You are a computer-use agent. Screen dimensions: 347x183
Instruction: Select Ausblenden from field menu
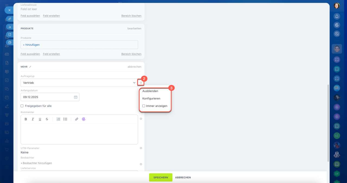point(150,91)
